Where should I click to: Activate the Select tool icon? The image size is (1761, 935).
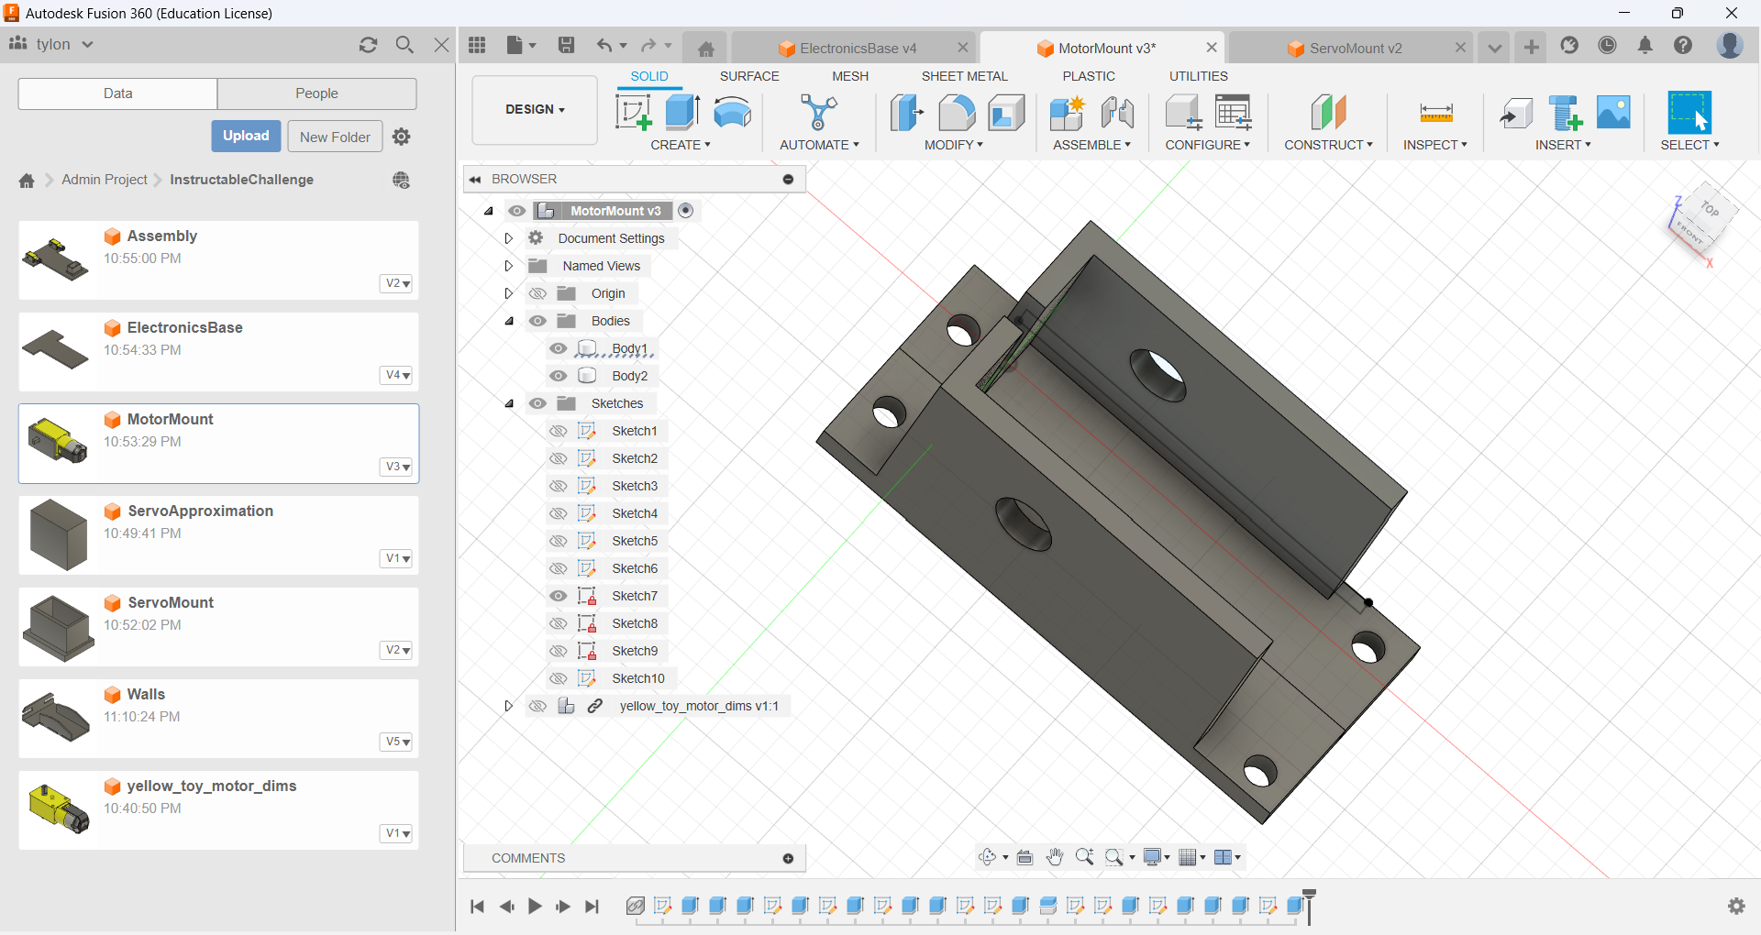[x=1689, y=113]
